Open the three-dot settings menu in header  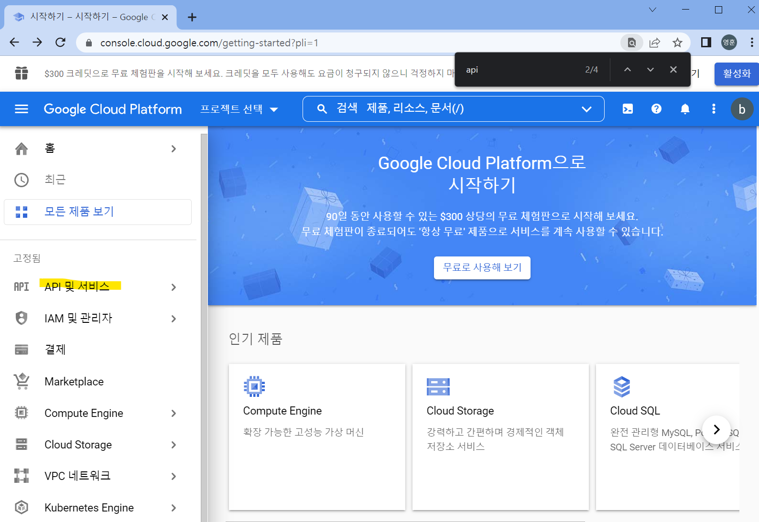714,109
